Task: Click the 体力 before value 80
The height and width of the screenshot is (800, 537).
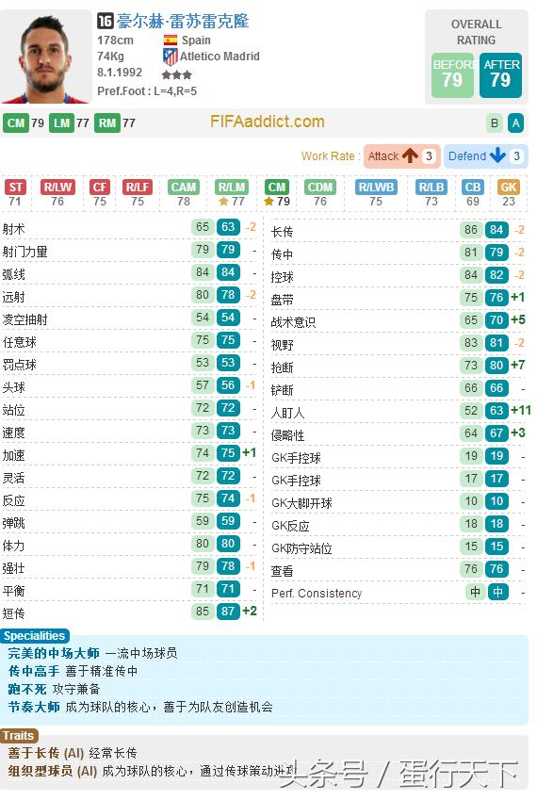Action: point(203,544)
